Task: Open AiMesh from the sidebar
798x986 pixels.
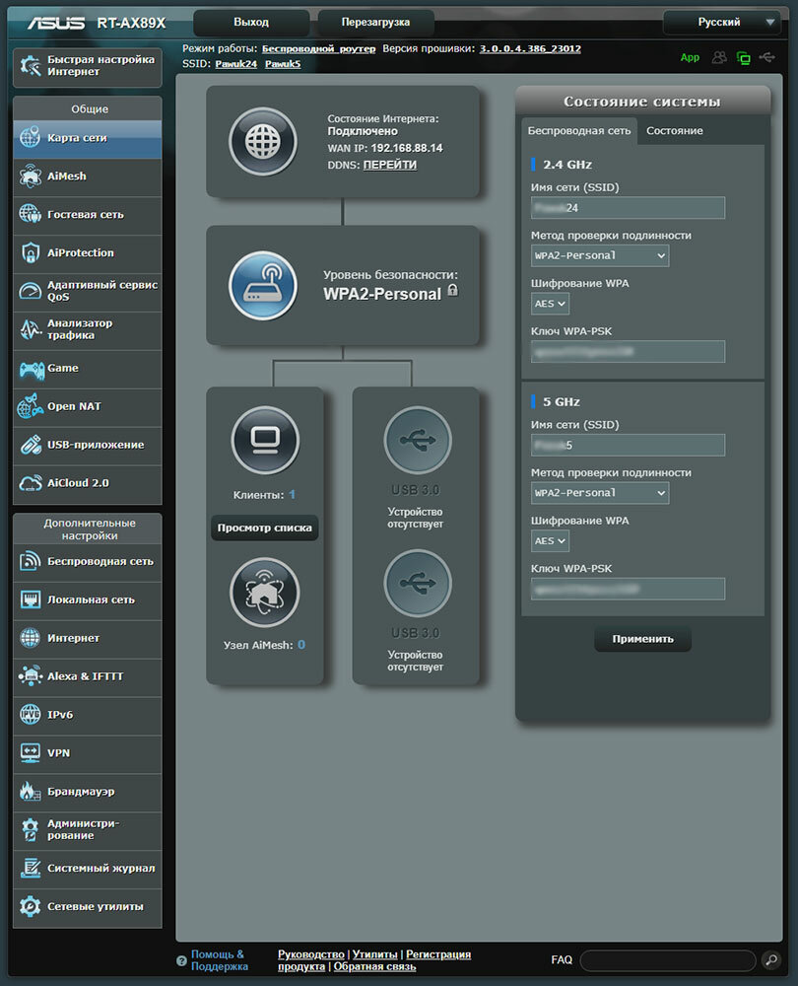Action: (88, 176)
